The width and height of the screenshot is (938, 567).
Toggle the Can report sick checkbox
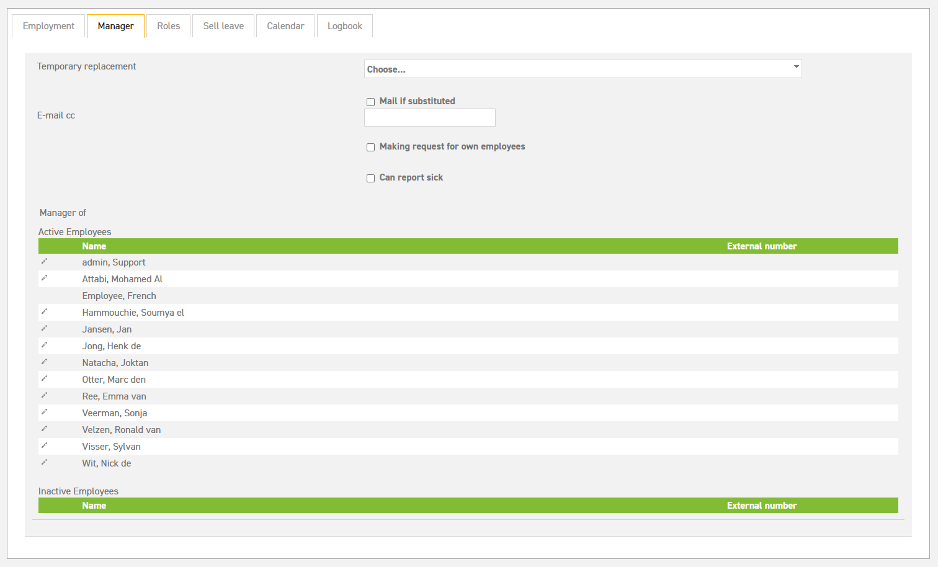click(370, 178)
